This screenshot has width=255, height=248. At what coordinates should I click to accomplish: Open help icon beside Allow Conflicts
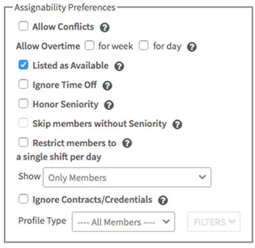click(x=105, y=28)
